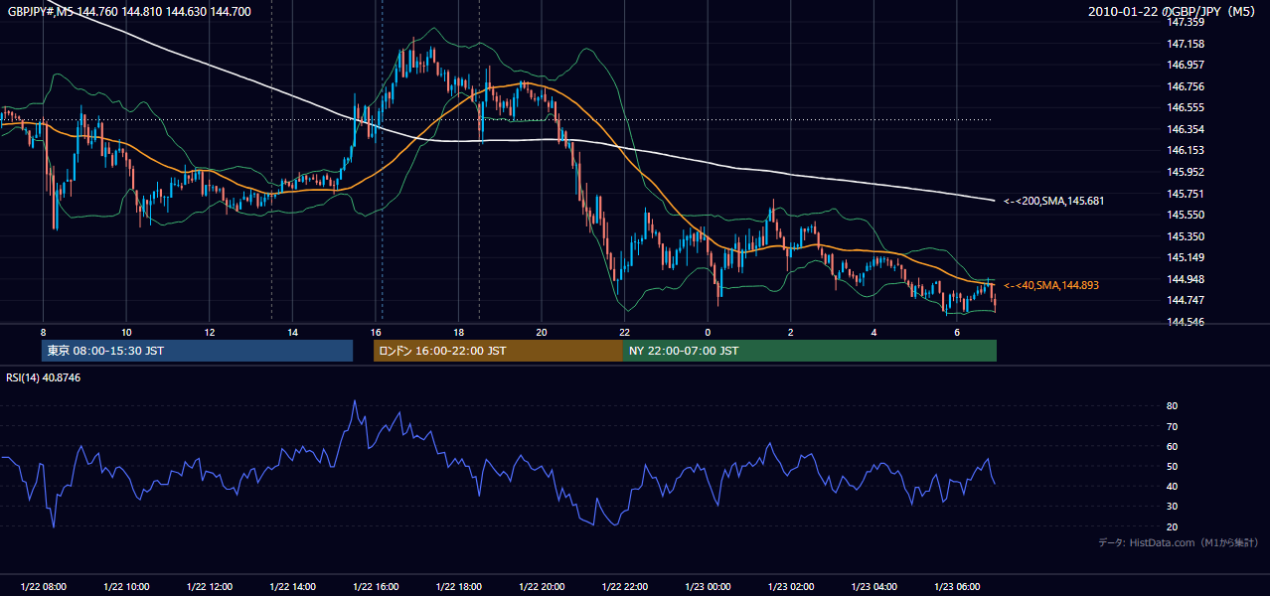Click hour label 14 under the price chart
Image resolution: width=1270 pixels, height=596 pixels.
coord(292,332)
